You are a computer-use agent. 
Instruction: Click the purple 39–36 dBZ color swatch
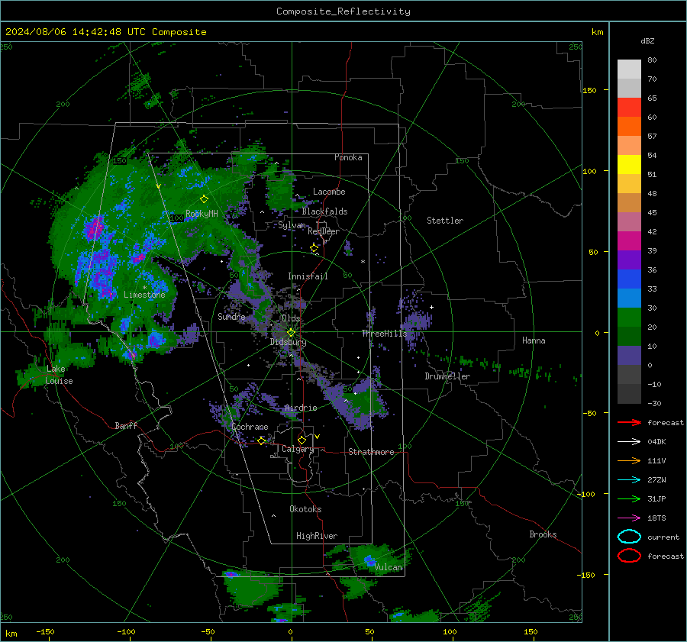pyautogui.click(x=629, y=260)
